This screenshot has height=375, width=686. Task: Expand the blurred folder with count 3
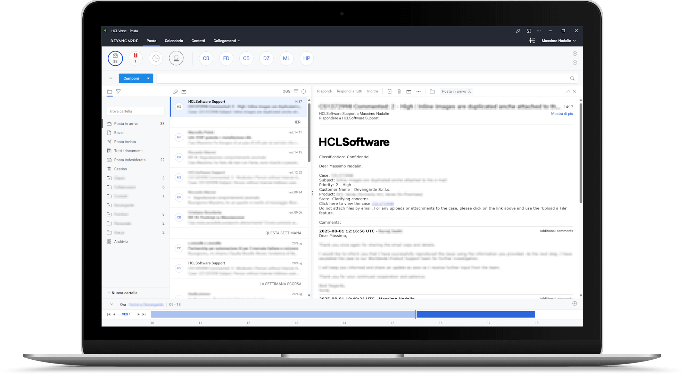click(109, 178)
